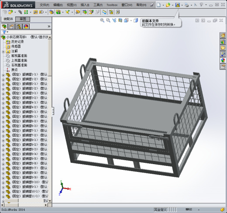Screen dimensions: 227x213
Task: Open the SolidWorks Resources home icon
Action: (x=223, y=35)
